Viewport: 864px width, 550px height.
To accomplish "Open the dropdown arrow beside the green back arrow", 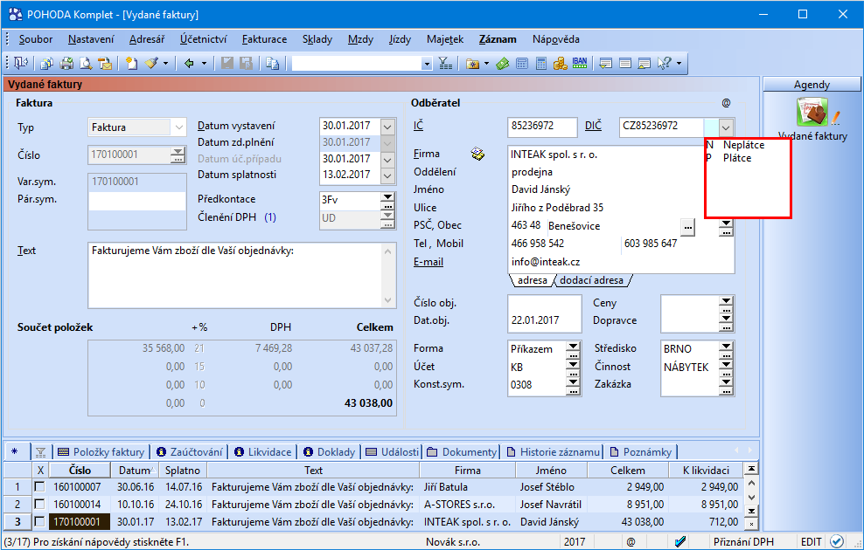I will point(204,63).
